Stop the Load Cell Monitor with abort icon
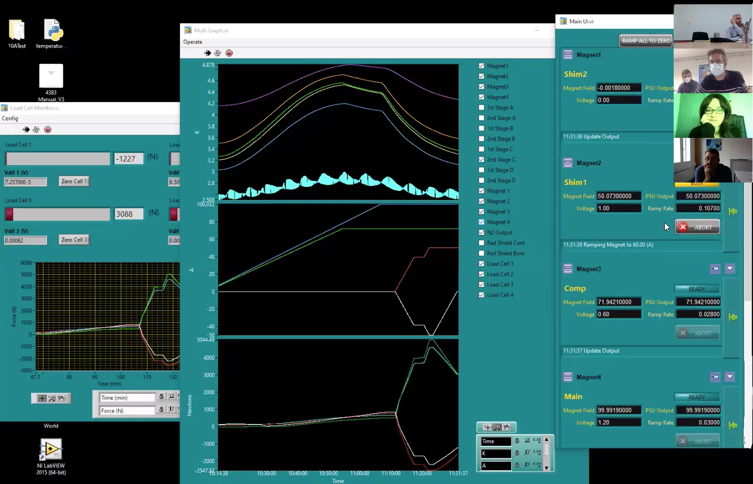This screenshot has width=753, height=484. coord(48,129)
